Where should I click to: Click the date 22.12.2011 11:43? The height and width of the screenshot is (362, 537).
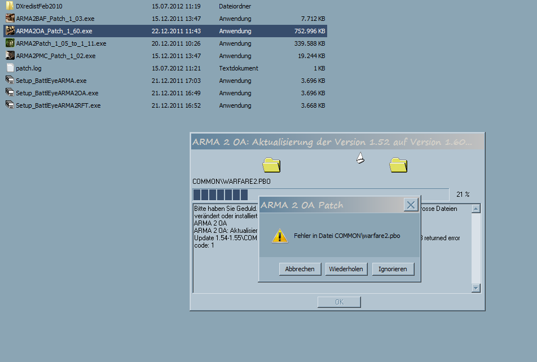[x=176, y=31]
